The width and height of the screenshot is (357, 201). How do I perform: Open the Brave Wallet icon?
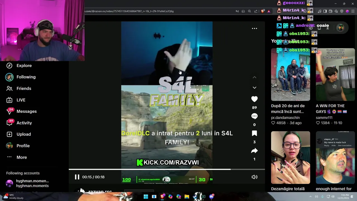click(x=331, y=11)
